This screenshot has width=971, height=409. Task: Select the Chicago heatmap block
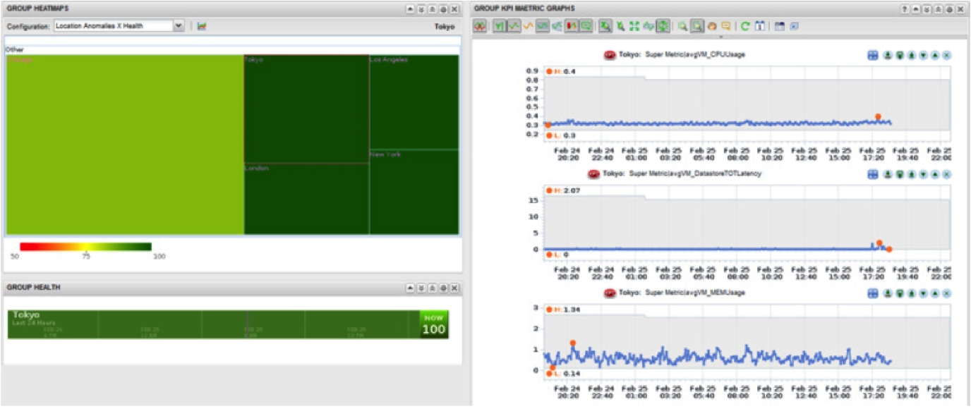125,145
